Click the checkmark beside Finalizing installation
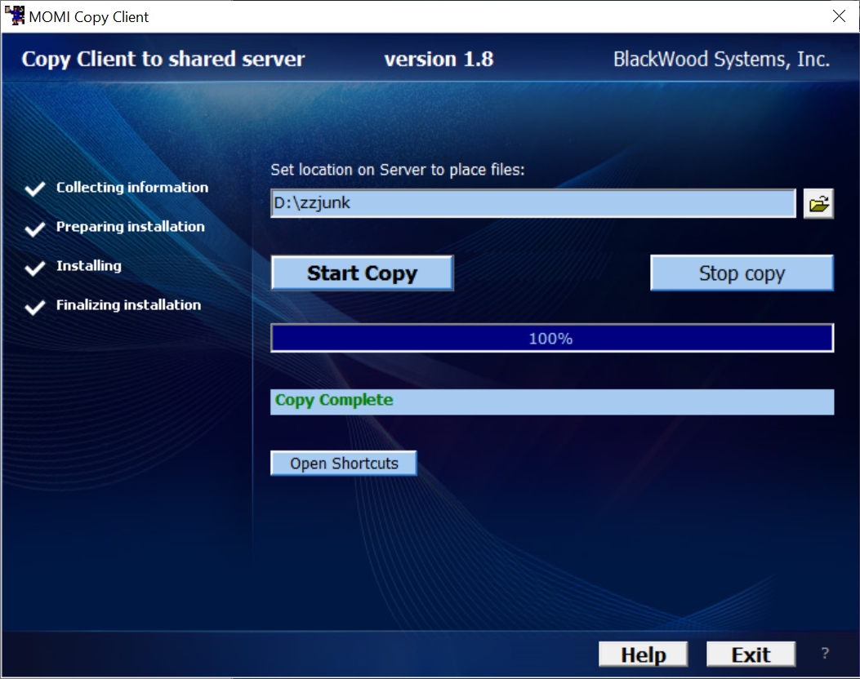Viewport: 860px width, 679px height. [x=35, y=307]
